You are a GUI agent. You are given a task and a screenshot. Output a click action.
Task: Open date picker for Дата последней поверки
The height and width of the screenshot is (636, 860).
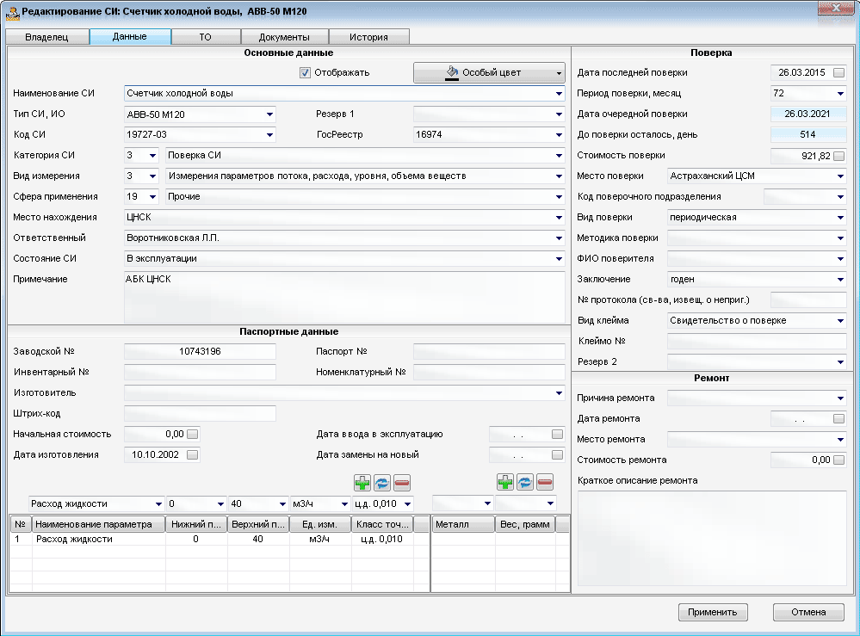(839, 72)
